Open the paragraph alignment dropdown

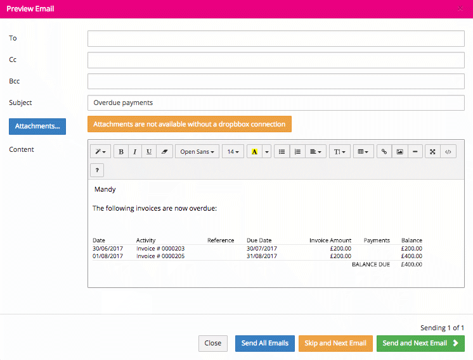[x=315, y=152]
